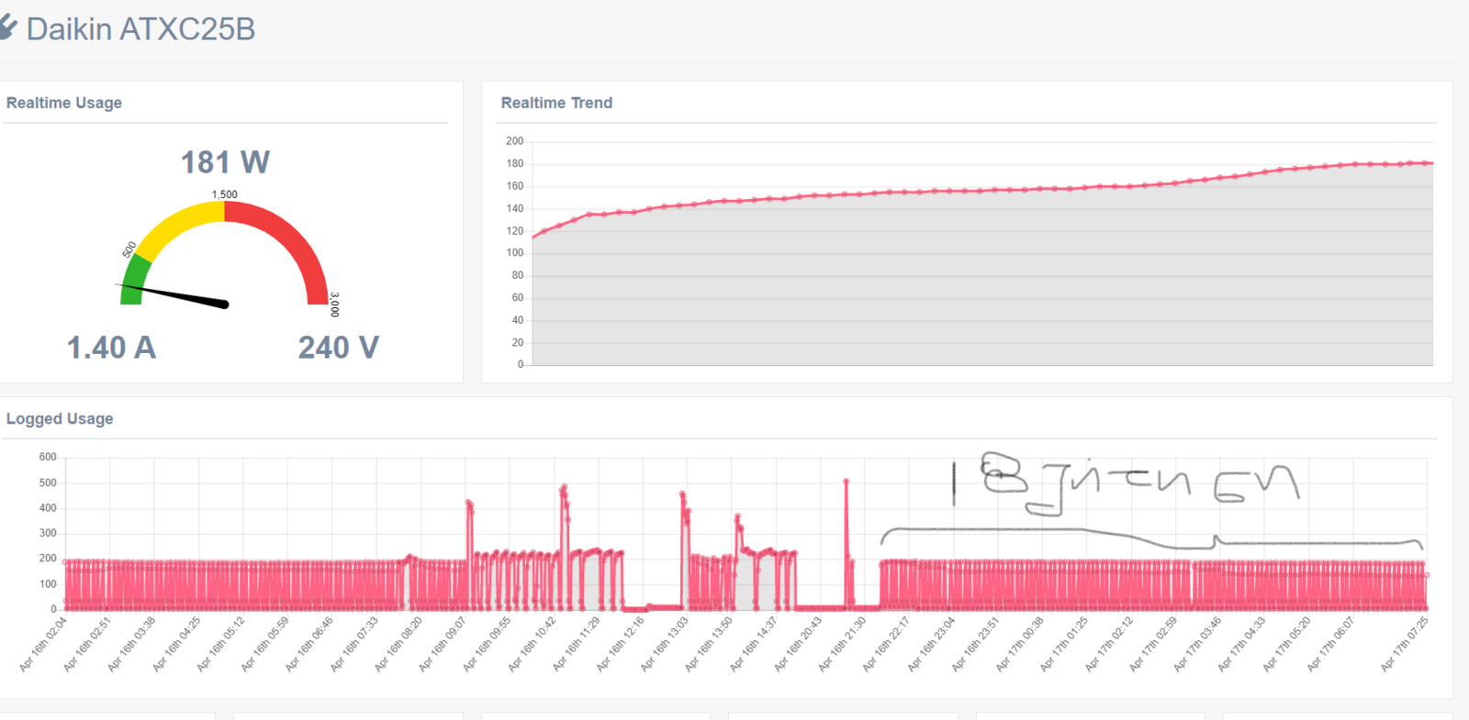Click the 300 y-axis label in Logged Usage
Image resolution: width=1469 pixels, height=720 pixels.
pos(48,533)
